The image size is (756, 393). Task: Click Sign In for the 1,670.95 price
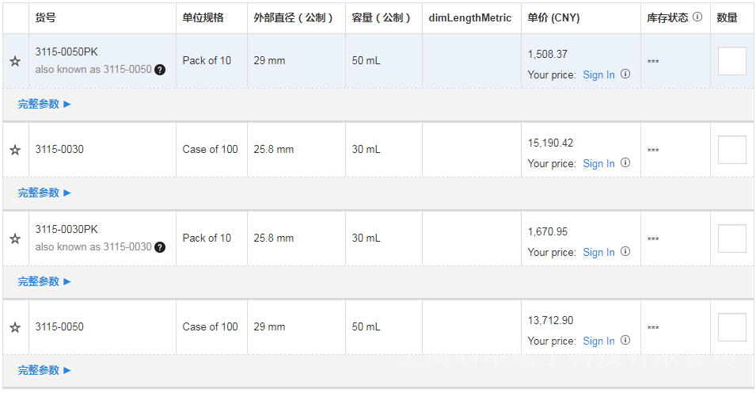click(598, 252)
